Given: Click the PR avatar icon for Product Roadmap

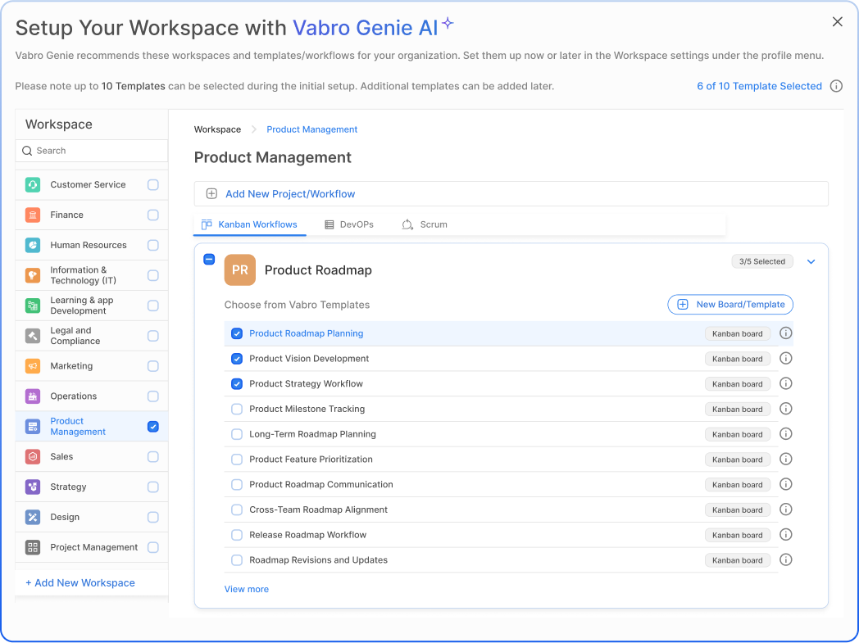Looking at the screenshot, I should (x=239, y=269).
